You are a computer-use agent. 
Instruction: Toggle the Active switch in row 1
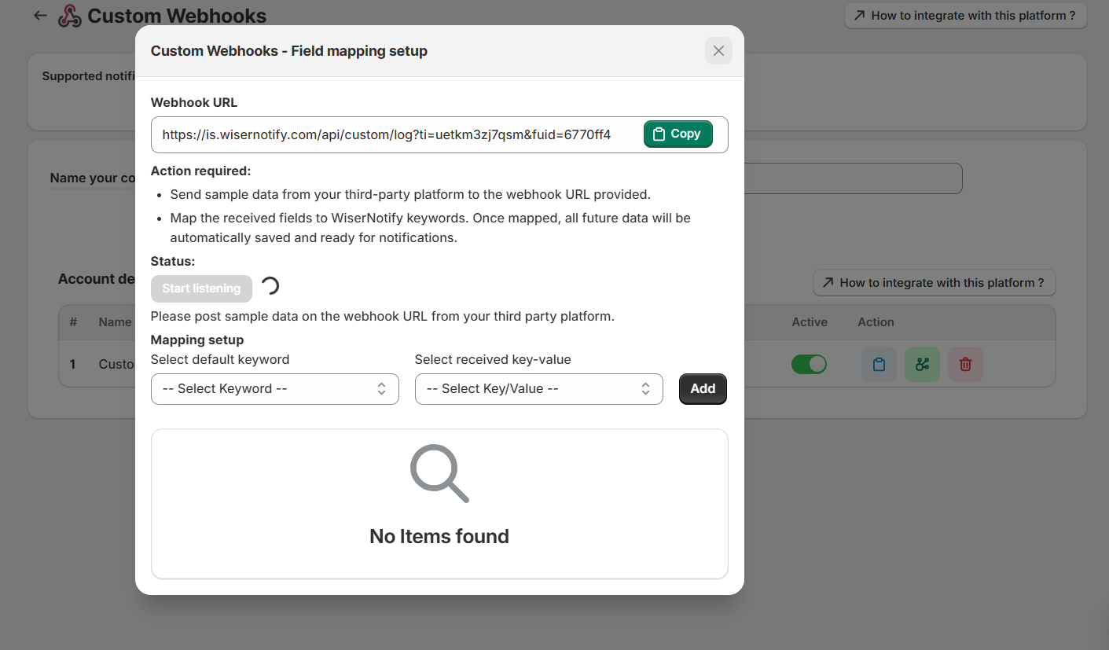[x=809, y=364]
